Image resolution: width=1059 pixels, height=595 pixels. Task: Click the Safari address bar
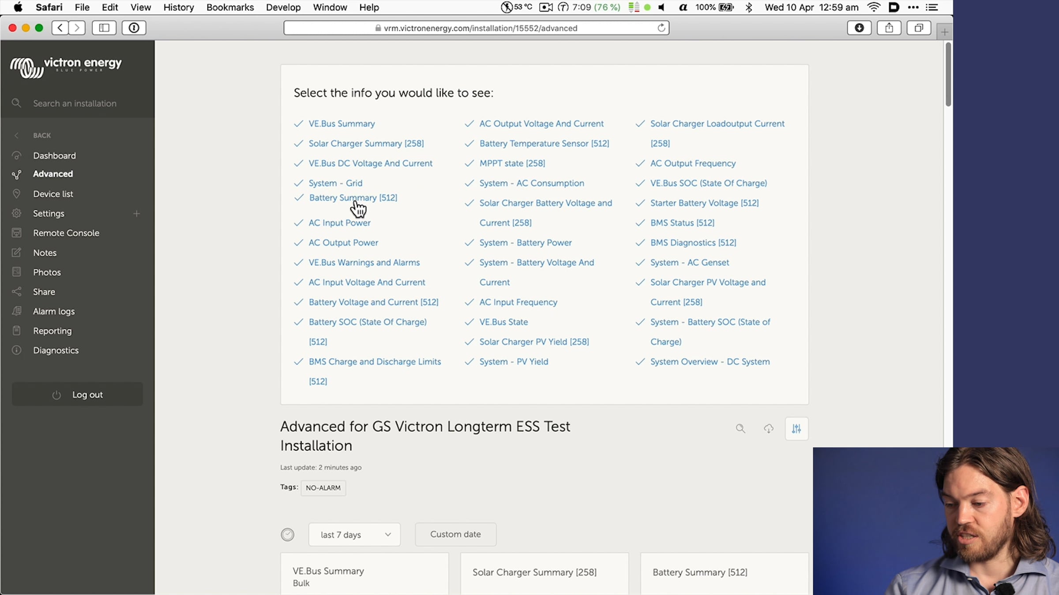(477, 28)
